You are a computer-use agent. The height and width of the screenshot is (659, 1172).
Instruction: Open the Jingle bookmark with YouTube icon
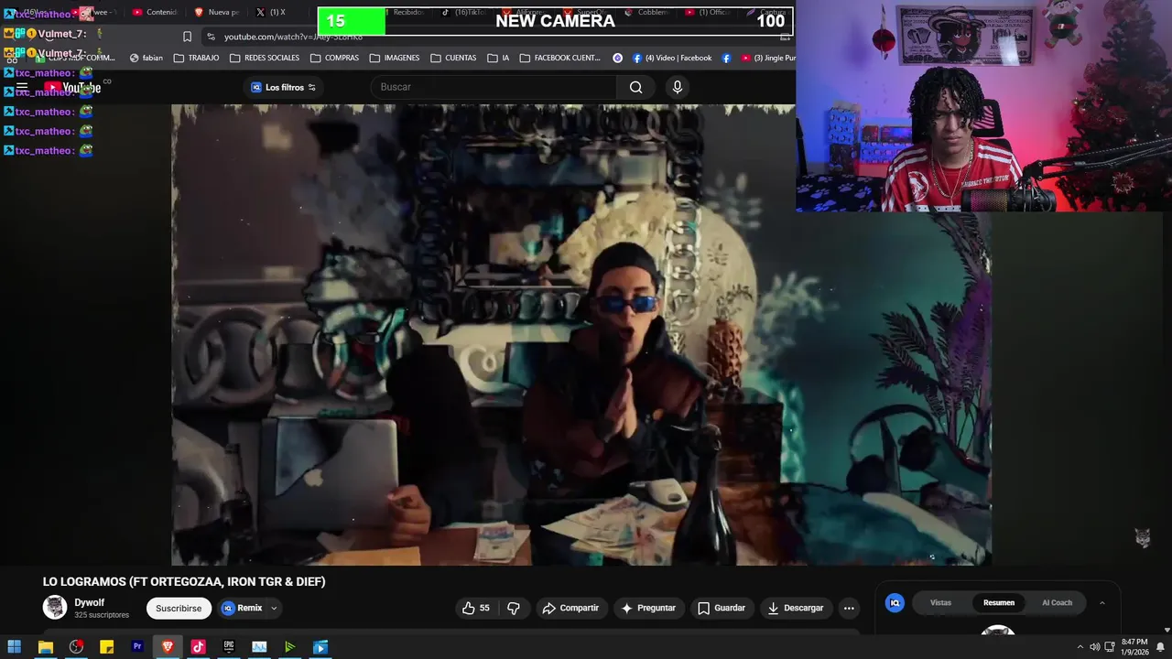pos(767,58)
